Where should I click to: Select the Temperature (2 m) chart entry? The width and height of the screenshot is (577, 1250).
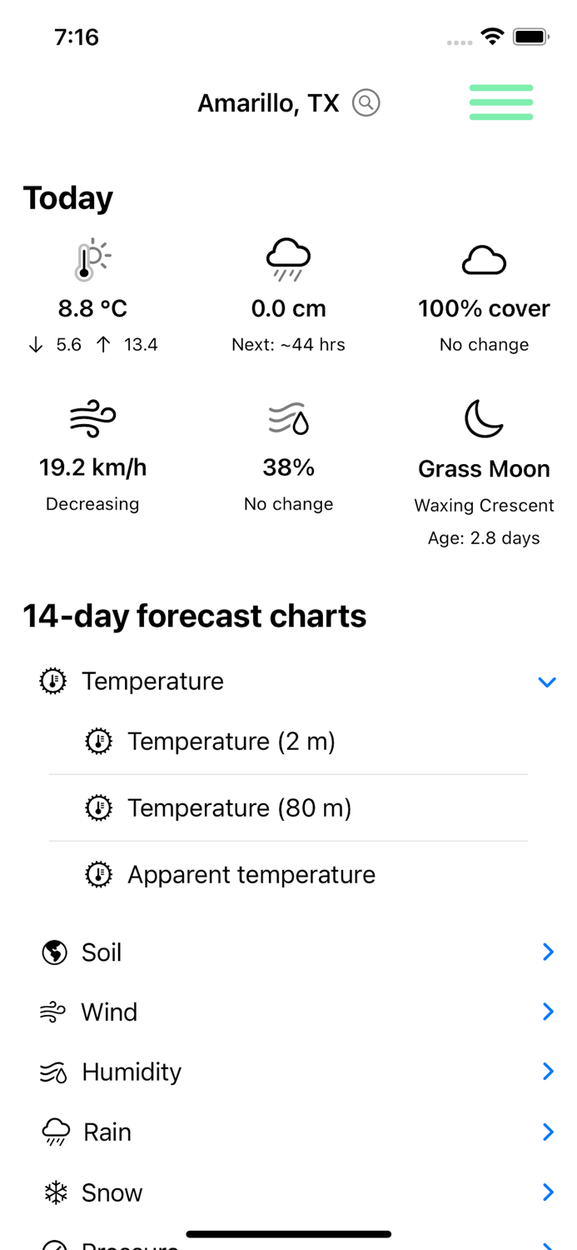click(231, 741)
